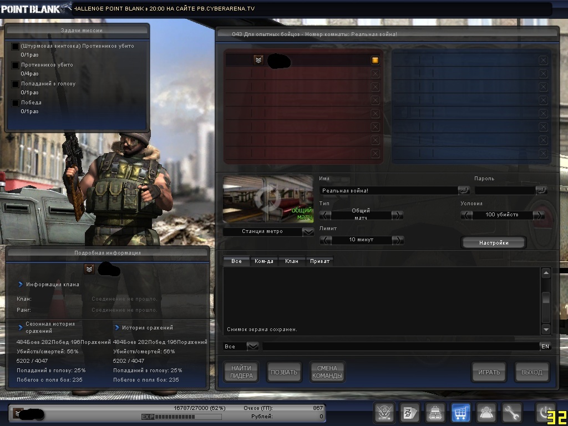Click СМЕНА КОМАНДЫ button
568x426 pixels.
coord(327,372)
